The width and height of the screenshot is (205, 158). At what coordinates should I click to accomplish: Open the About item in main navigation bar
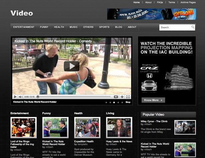(132, 27)
